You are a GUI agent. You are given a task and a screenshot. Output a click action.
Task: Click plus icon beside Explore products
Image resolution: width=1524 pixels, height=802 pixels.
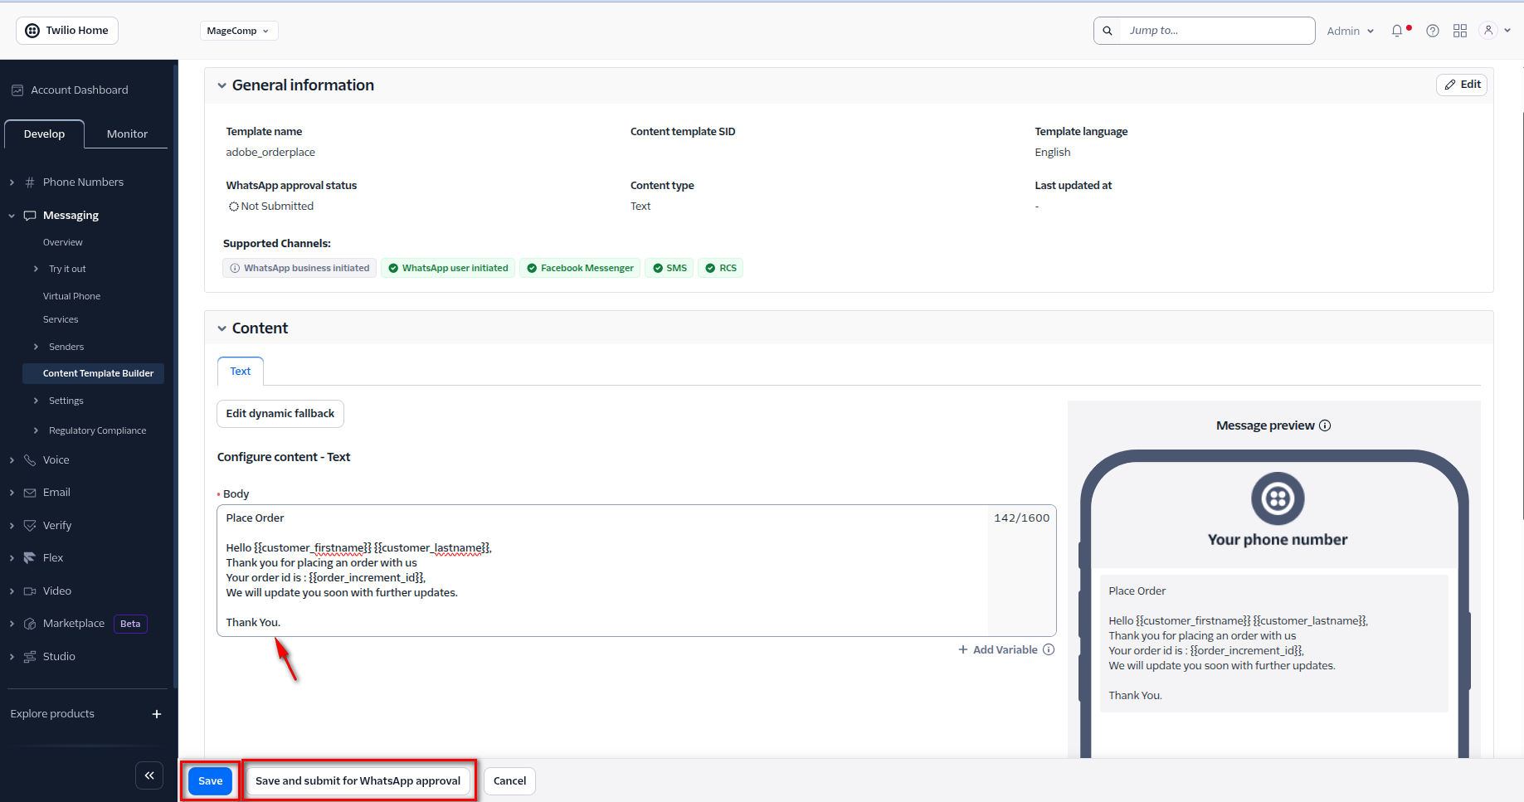tap(157, 714)
